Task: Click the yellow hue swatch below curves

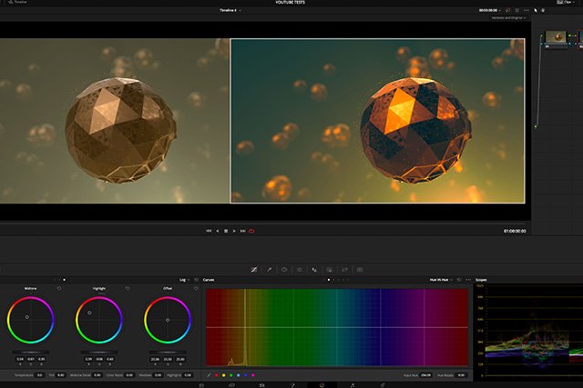Action: (226, 374)
